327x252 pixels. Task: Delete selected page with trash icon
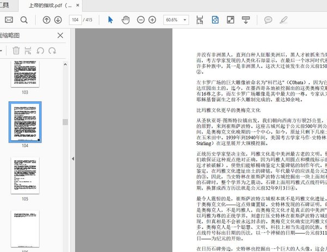tap(16, 51)
